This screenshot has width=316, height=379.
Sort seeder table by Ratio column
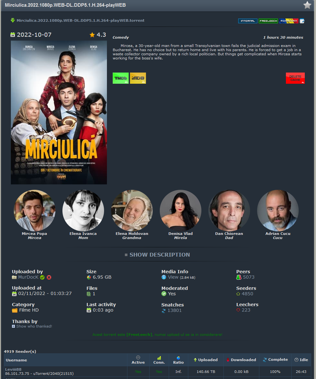178,360
